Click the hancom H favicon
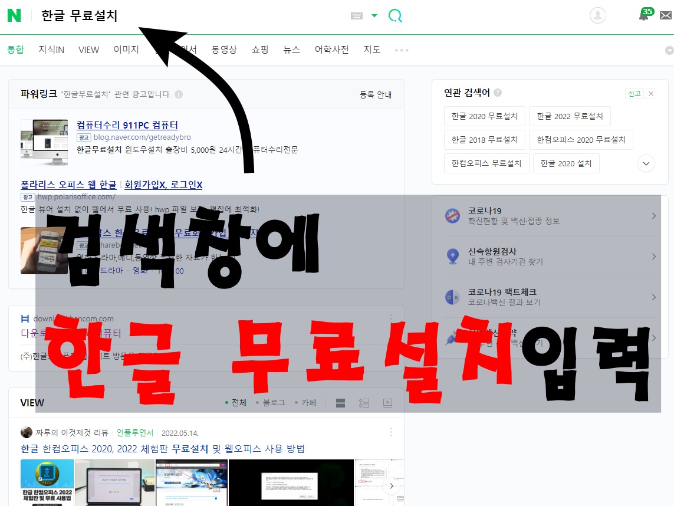The image size is (674, 506). pos(25,318)
